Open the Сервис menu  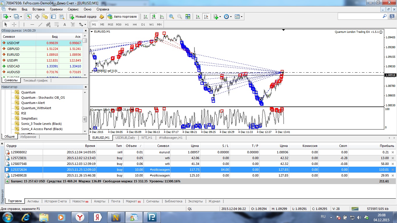coord(73,9)
